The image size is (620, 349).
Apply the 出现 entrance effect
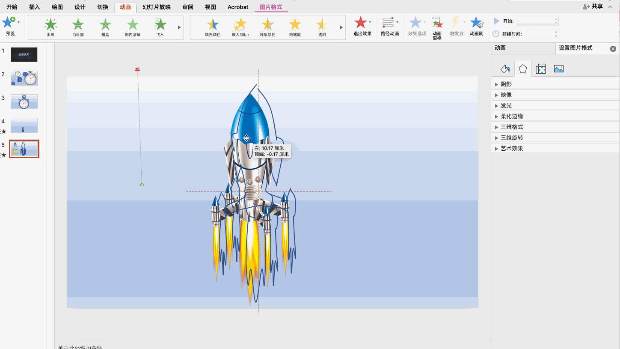coord(50,27)
